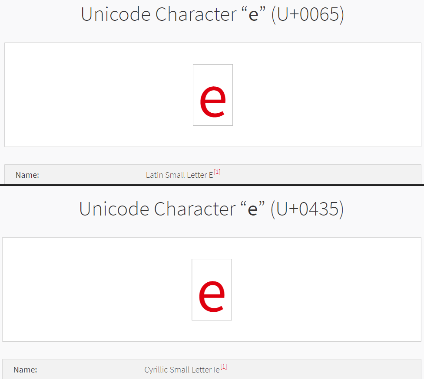
Task: Open footnote [1] after Latin Small Letter E
Action: coord(217,172)
